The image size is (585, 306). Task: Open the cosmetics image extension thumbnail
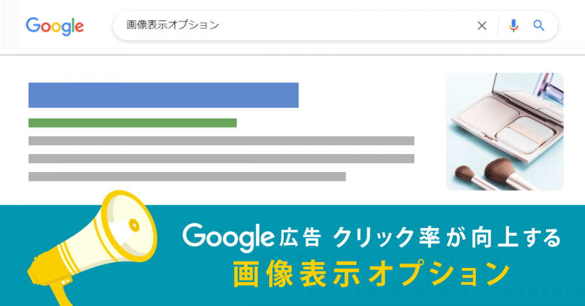(x=504, y=132)
